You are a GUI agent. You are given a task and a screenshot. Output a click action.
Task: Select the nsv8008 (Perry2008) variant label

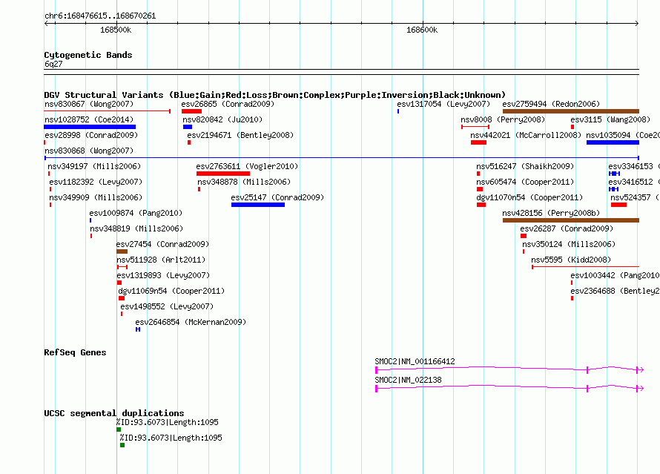click(x=503, y=119)
